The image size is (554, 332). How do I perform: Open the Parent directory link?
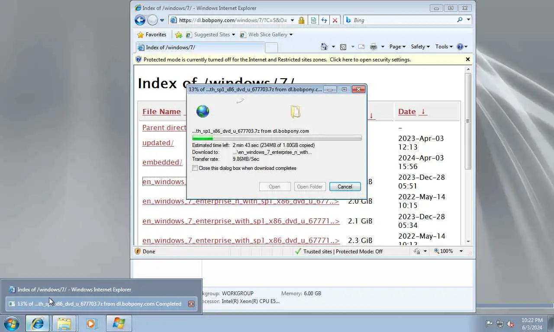164,128
